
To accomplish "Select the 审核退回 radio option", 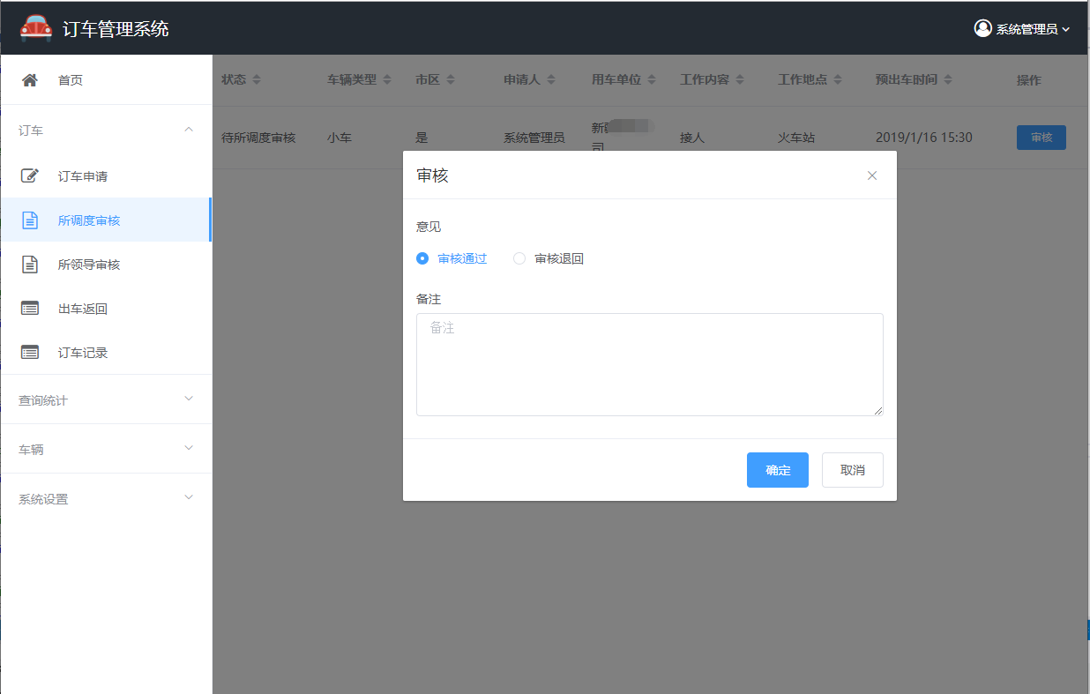I will coord(519,258).
